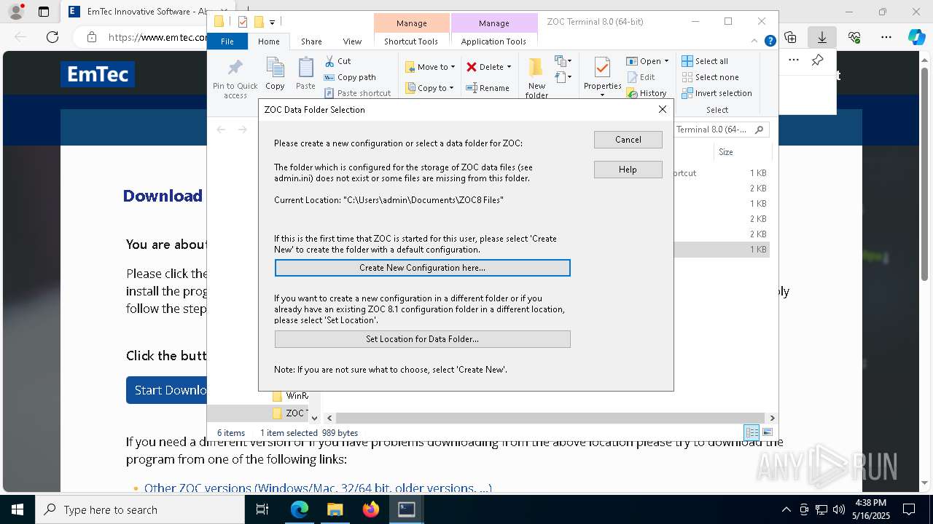Open Edge tab actions menu icon
Viewport: 933px width, 524px height.
pyautogui.click(x=44, y=12)
